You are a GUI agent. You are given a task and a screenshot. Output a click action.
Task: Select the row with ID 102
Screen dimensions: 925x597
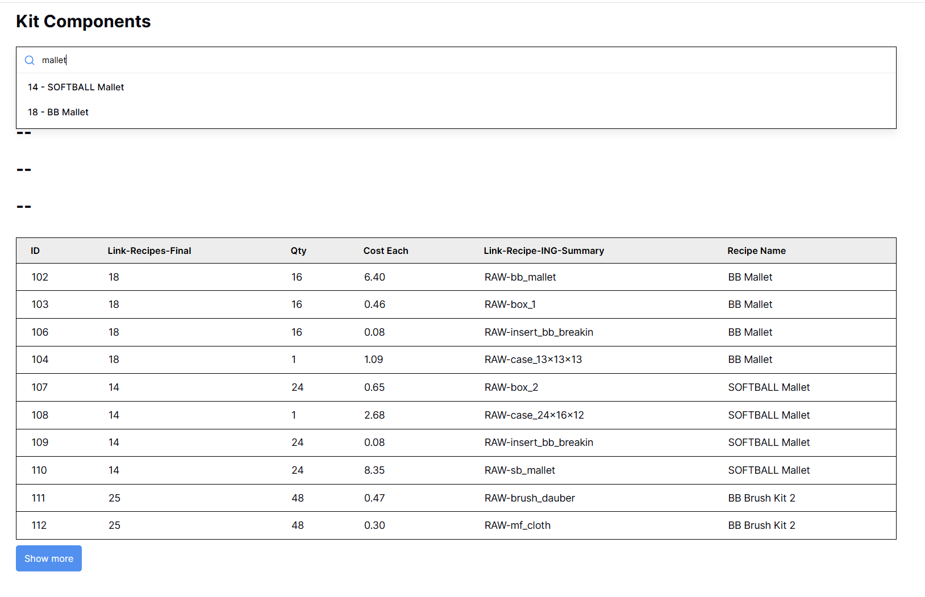[x=40, y=277]
